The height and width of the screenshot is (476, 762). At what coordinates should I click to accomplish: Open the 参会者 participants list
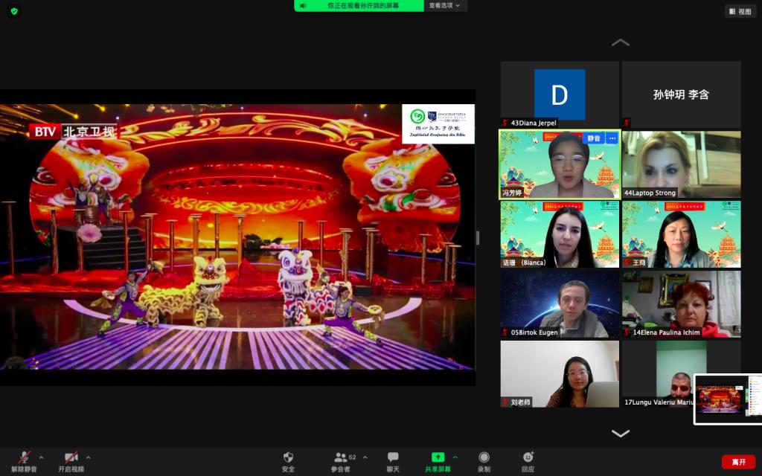[x=340, y=457]
